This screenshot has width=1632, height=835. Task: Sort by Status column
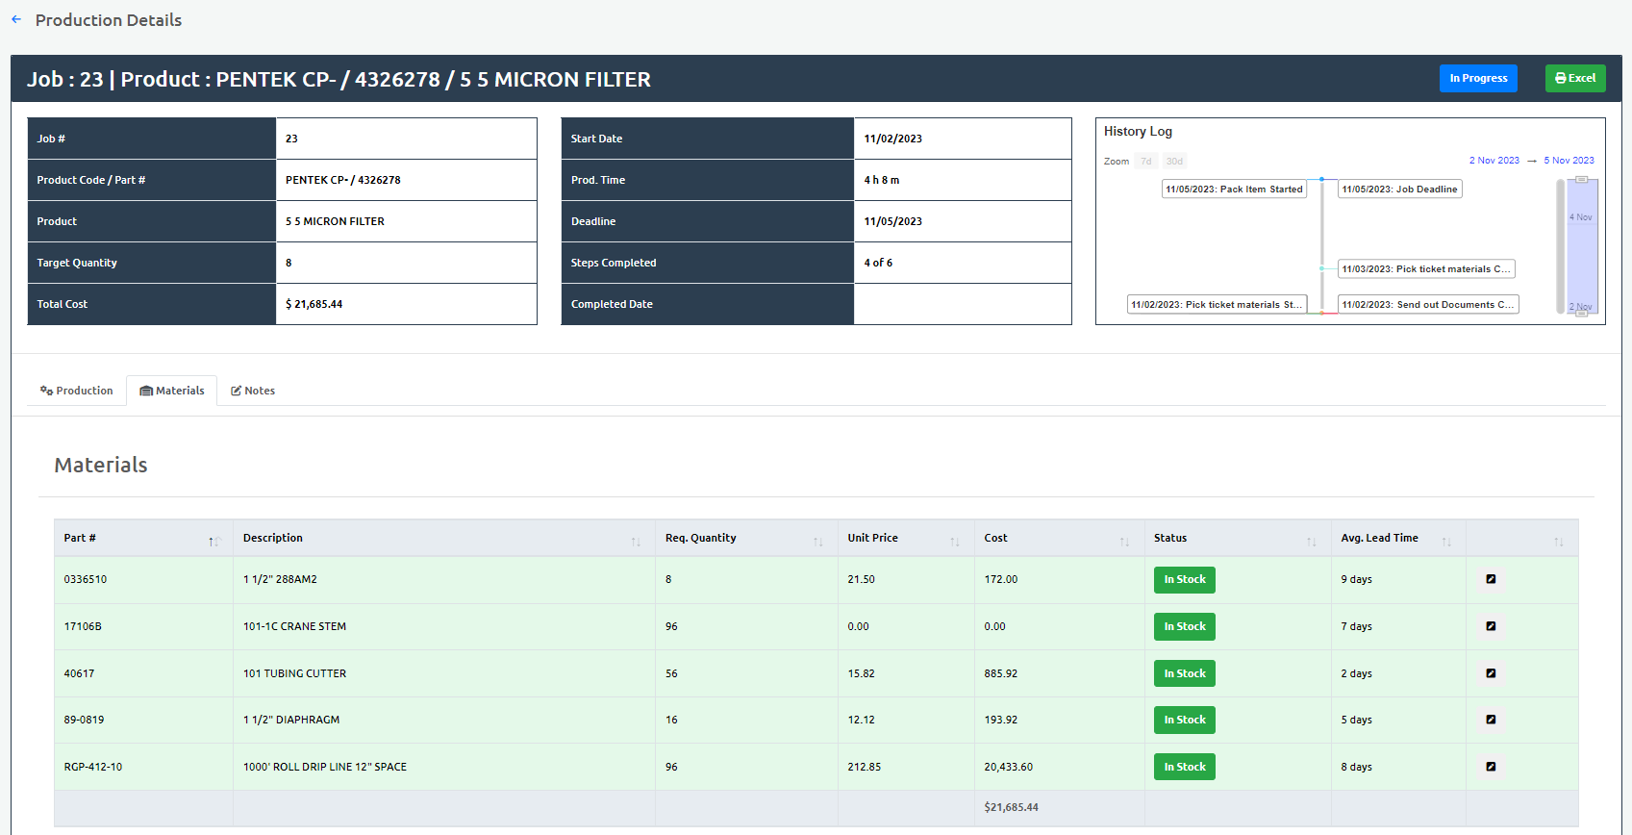coord(1238,538)
